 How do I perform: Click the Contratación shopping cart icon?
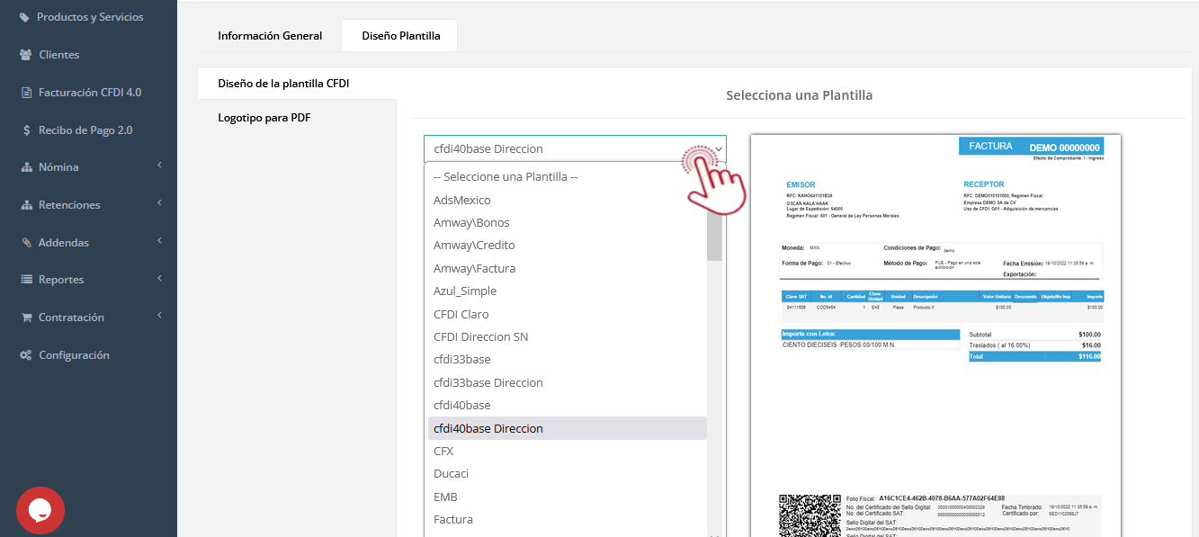click(x=26, y=318)
